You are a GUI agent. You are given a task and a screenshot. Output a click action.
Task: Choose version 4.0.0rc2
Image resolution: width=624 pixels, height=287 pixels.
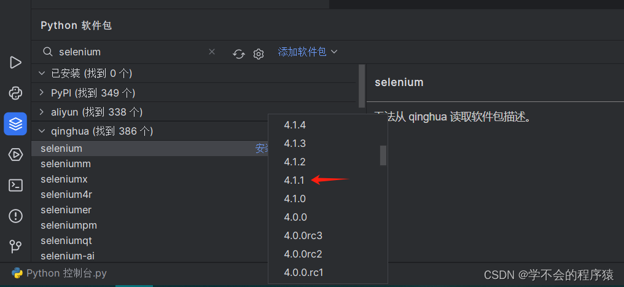[x=303, y=254]
